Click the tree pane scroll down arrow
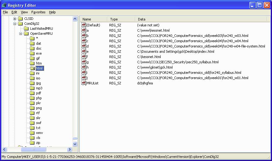 [x=75, y=144]
